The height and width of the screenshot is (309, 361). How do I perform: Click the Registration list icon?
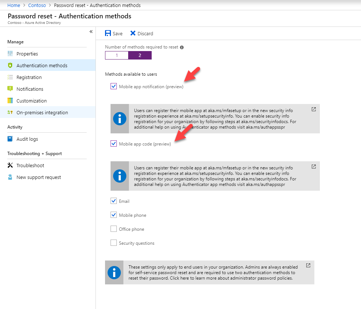[10, 77]
